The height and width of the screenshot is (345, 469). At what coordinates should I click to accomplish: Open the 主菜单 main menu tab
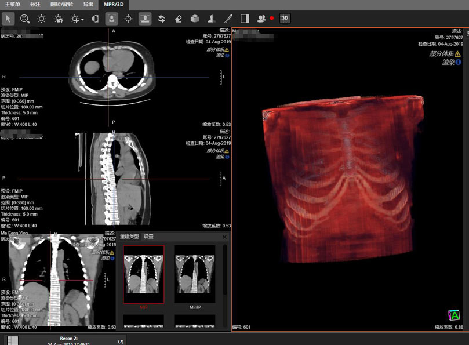[x=13, y=4]
